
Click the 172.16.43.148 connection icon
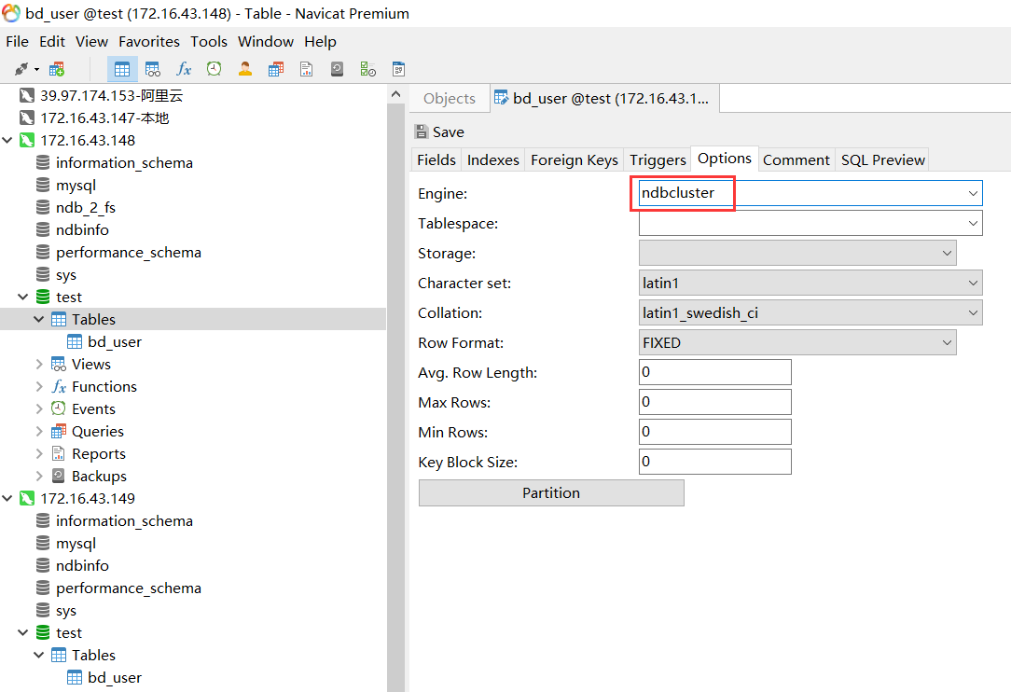click(26, 141)
